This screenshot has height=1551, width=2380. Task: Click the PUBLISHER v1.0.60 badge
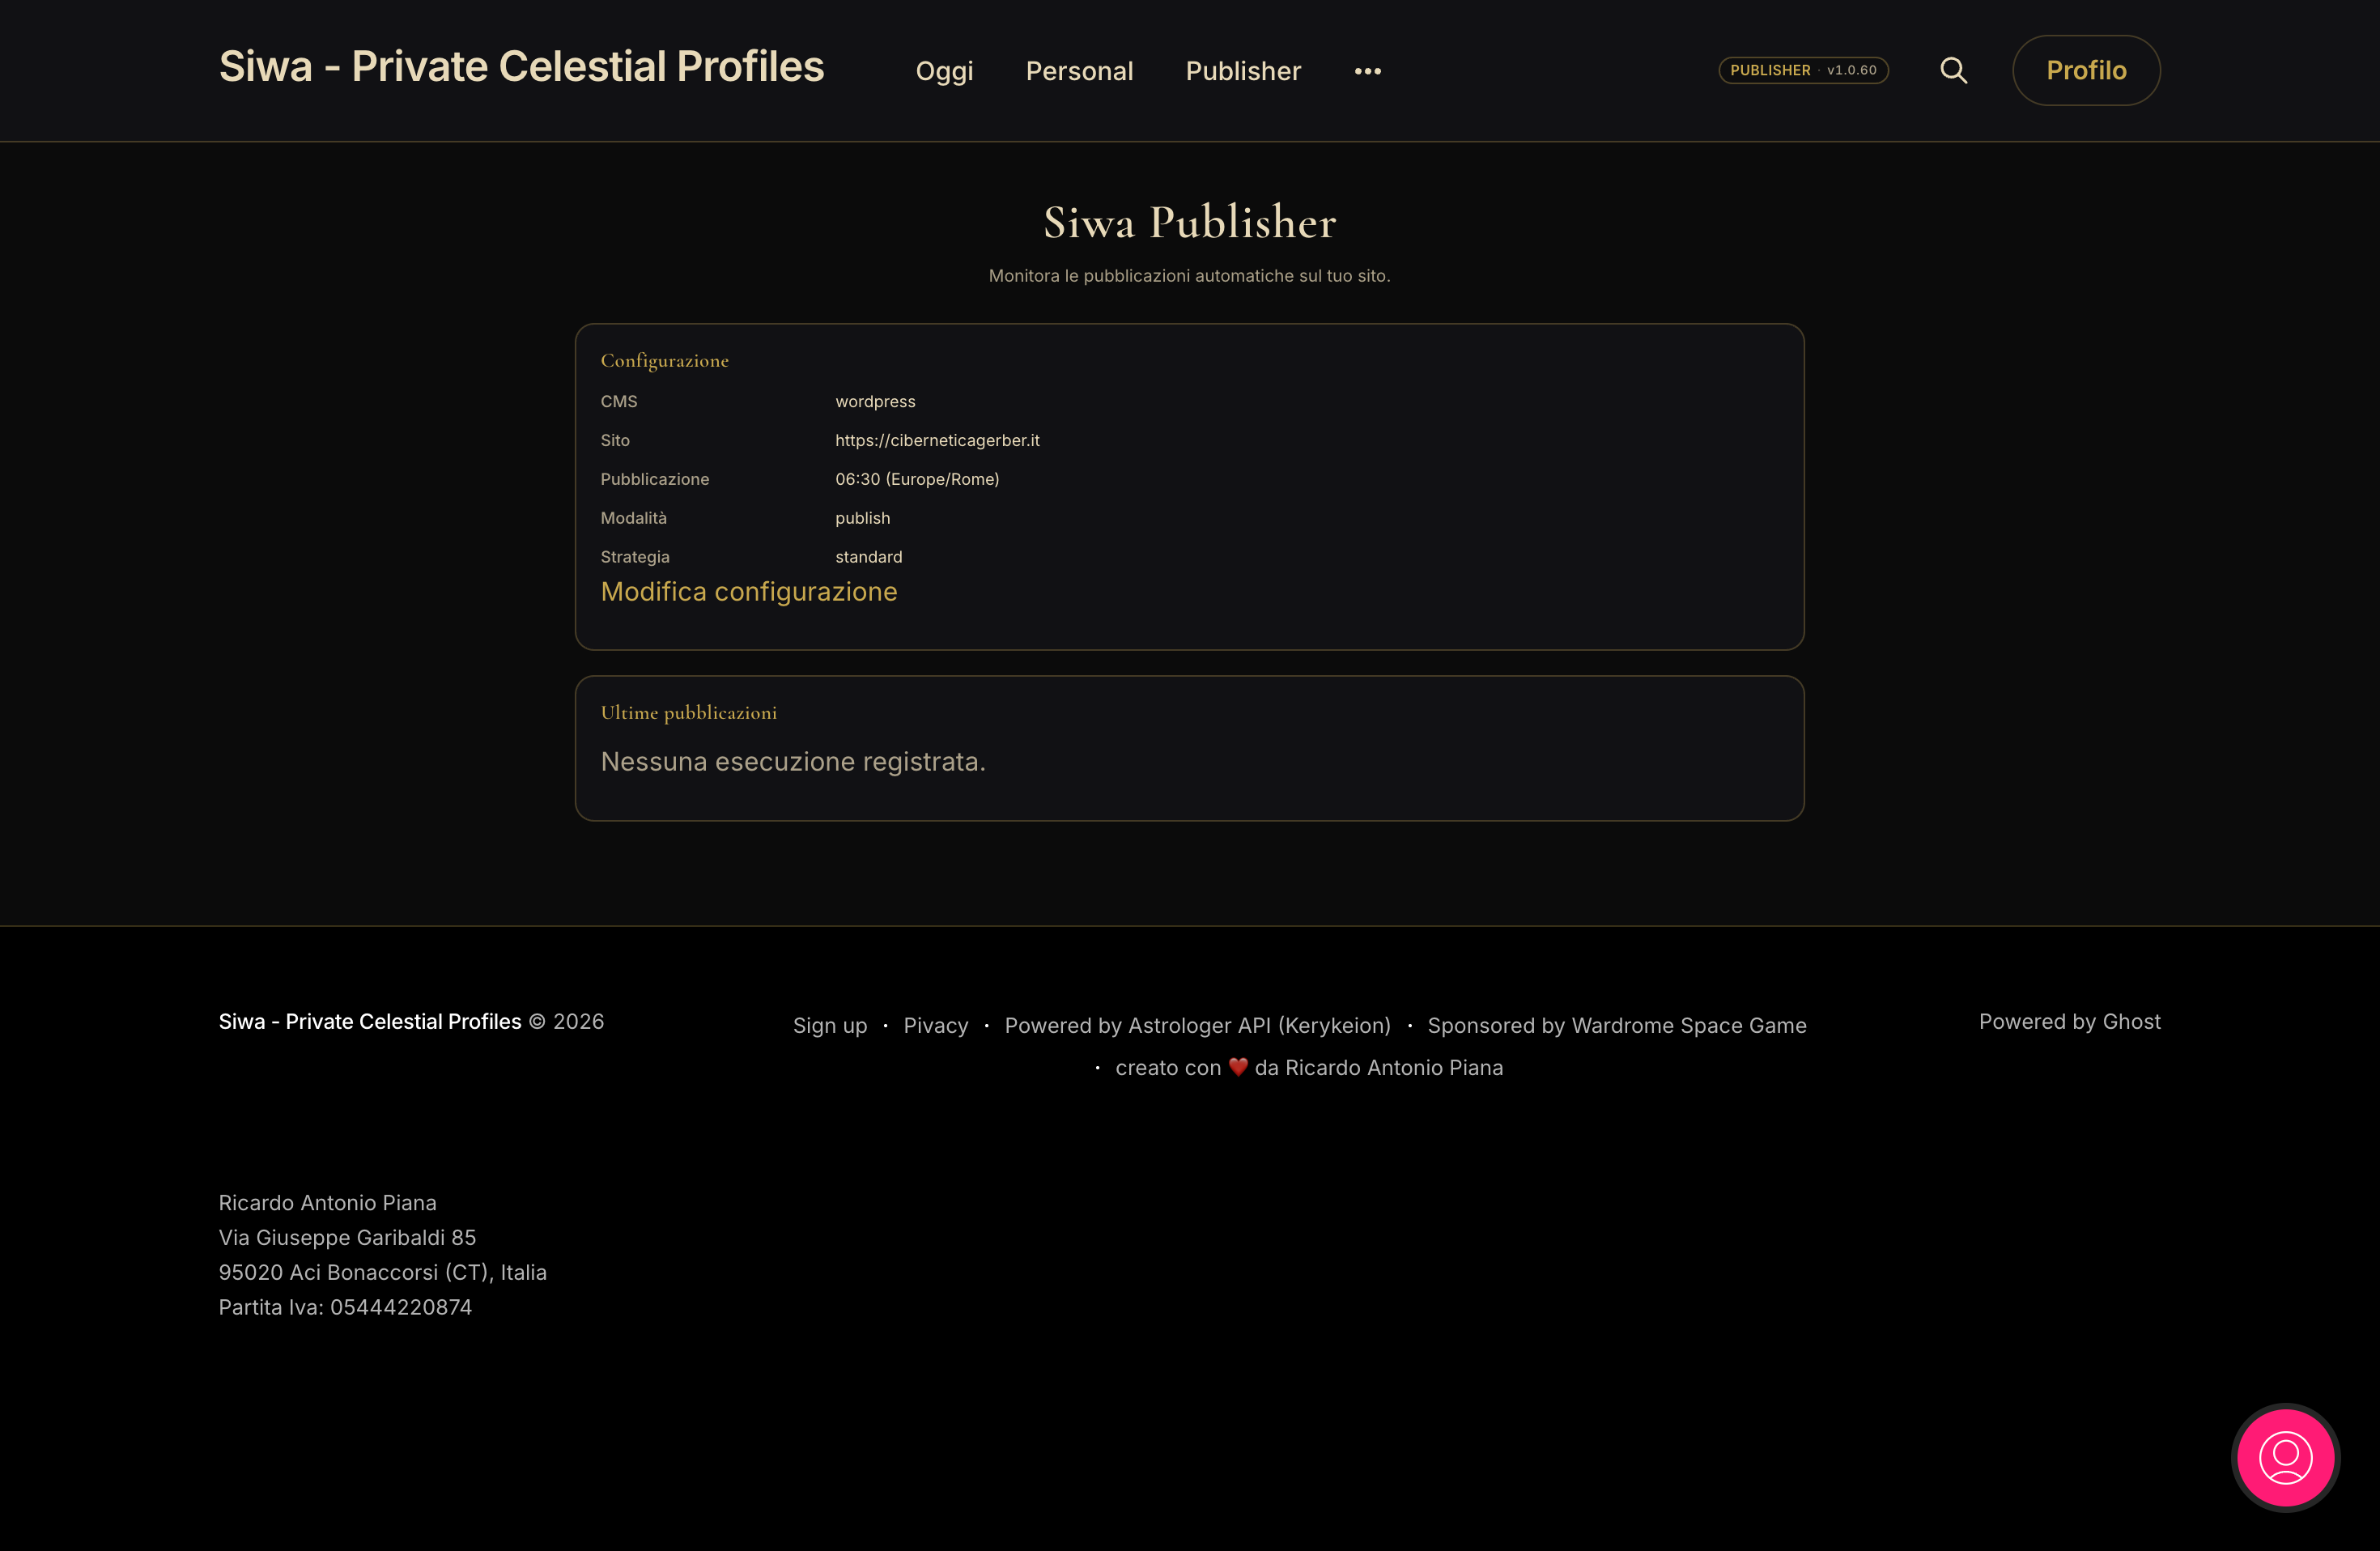coord(1803,70)
